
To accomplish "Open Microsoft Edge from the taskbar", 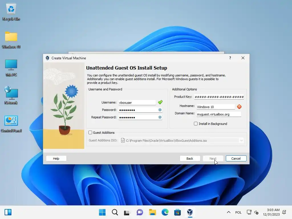I will click(x=165, y=212).
